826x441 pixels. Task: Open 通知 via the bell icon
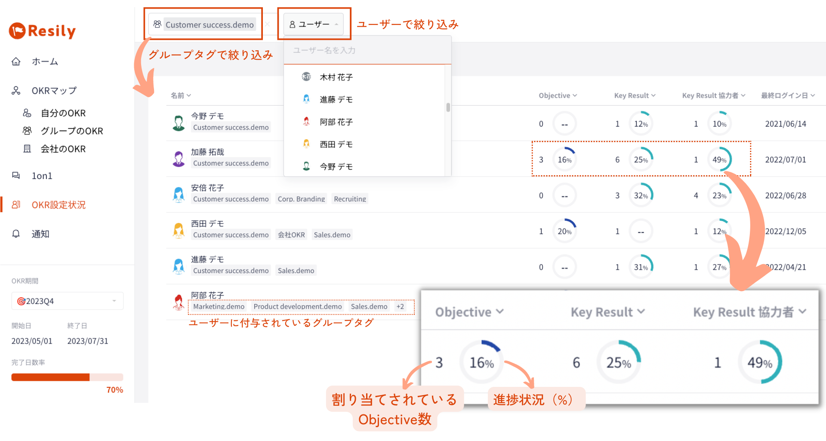click(16, 234)
